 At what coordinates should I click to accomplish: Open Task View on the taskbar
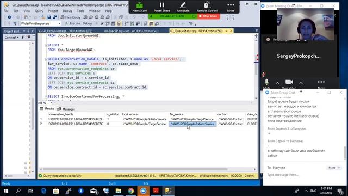30,191
